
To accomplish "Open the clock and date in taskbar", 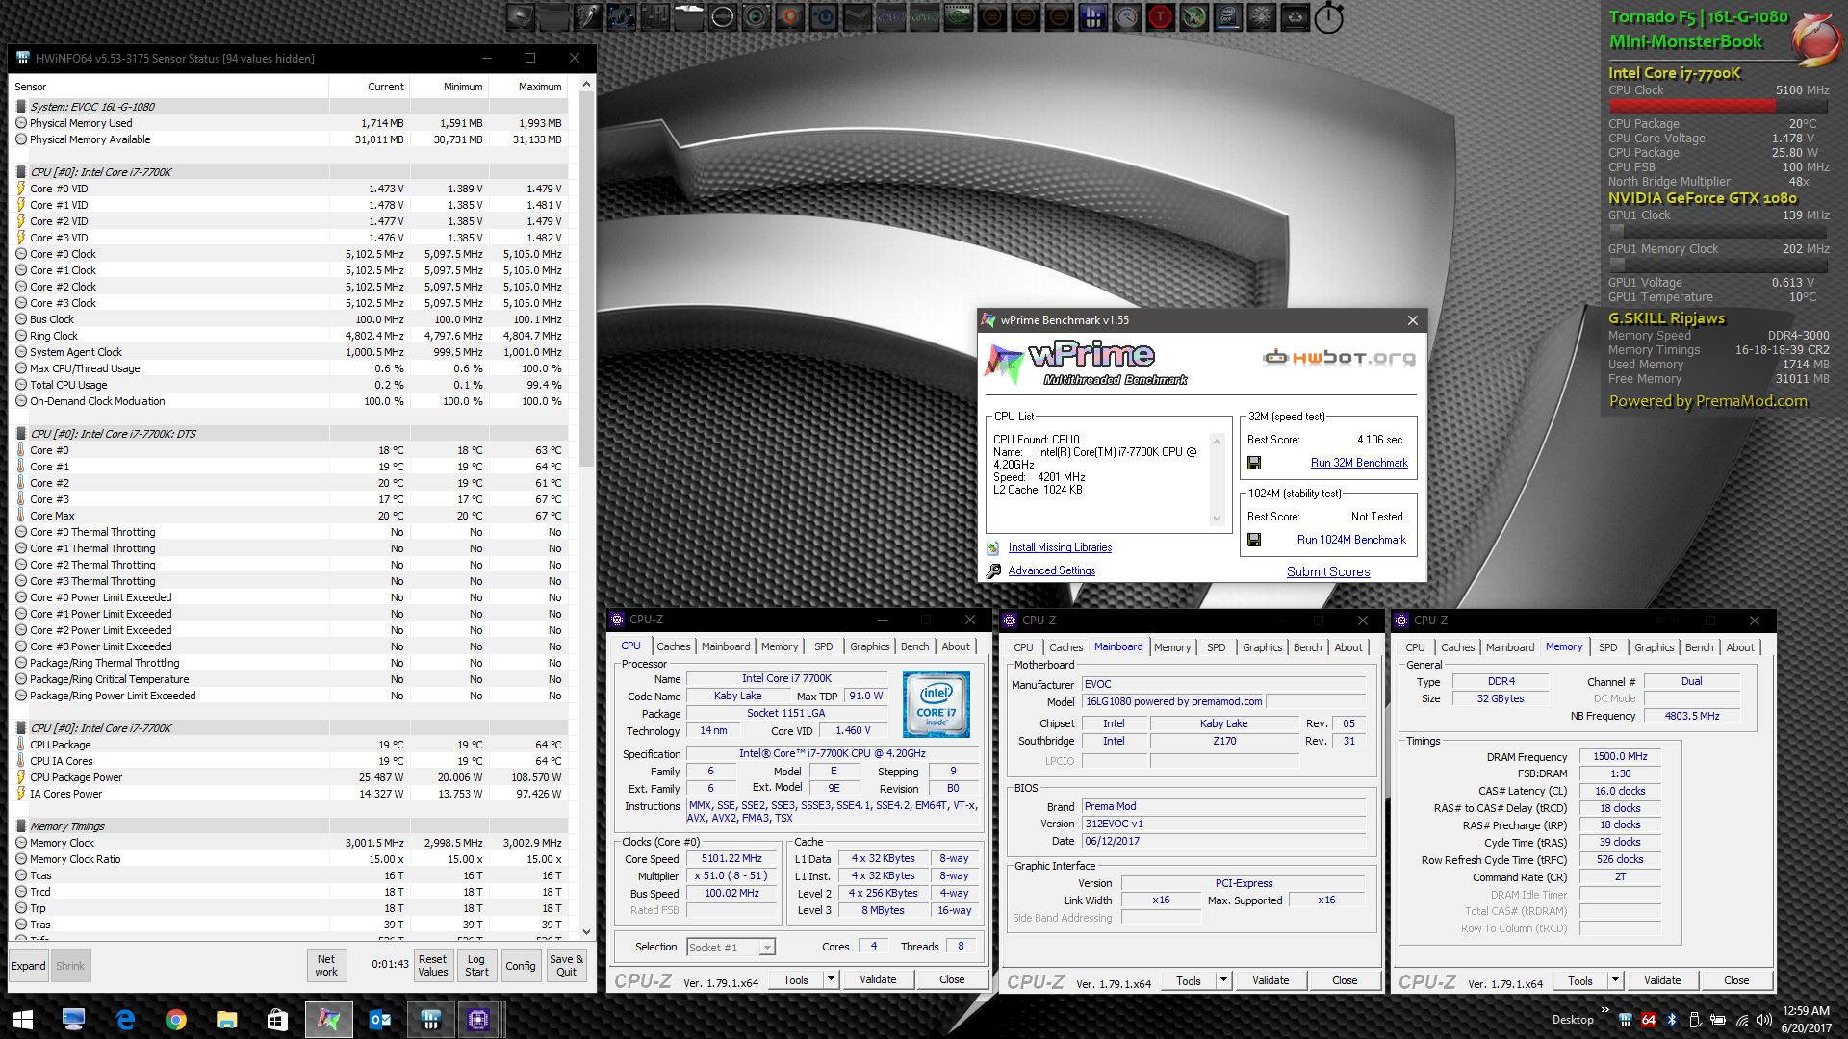I will pos(1806,1019).
